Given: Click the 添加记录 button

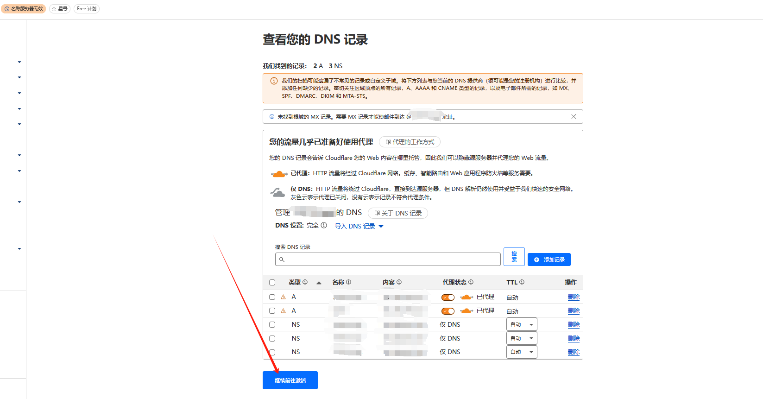Looking at the screenshot, I should click(x=549, y=260).
